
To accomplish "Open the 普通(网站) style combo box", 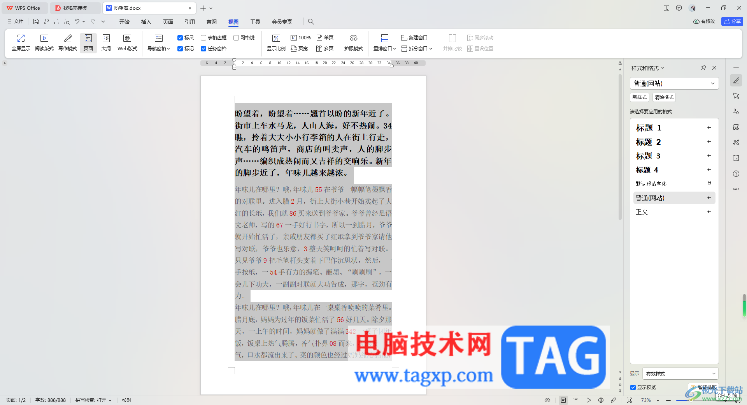I will tap(674, 83).
